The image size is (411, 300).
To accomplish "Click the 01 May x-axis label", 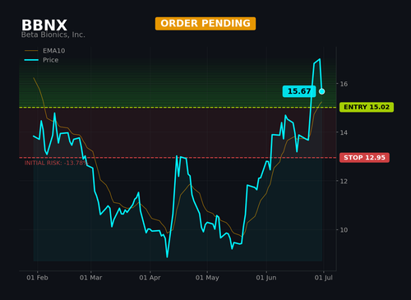I will (x=207, y=278).
